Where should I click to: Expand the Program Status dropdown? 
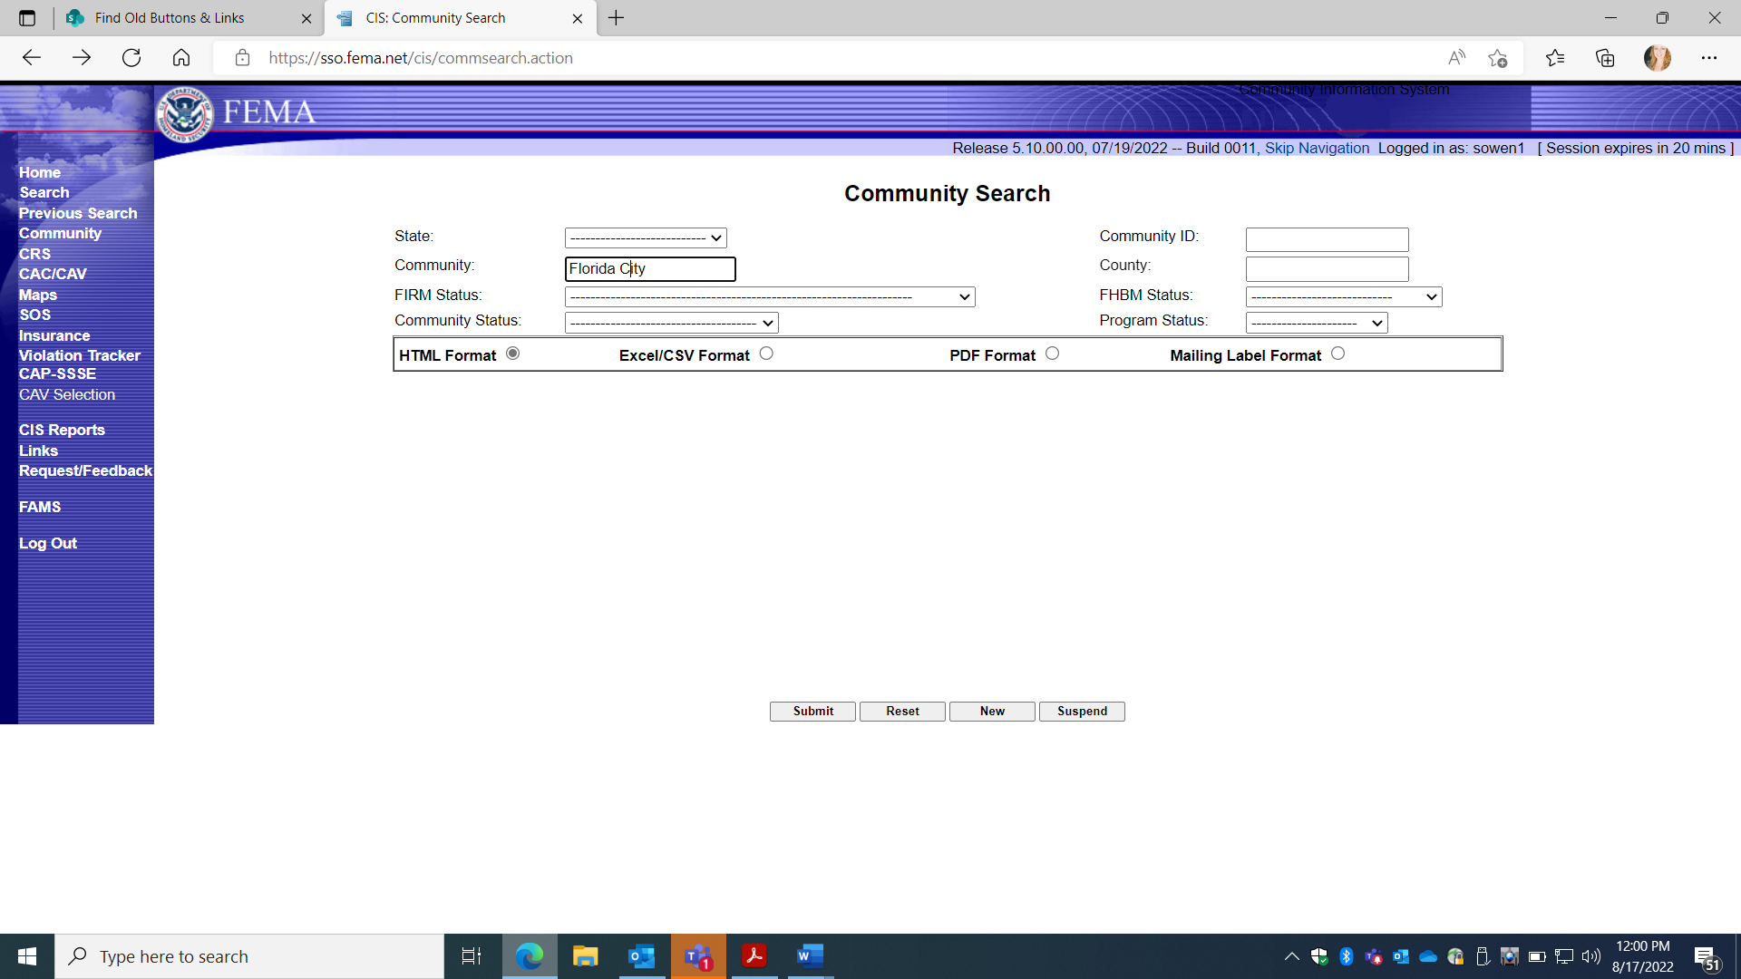[1317, 323]
